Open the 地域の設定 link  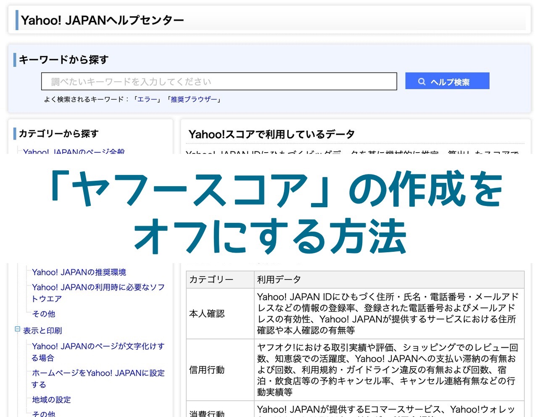52,400
